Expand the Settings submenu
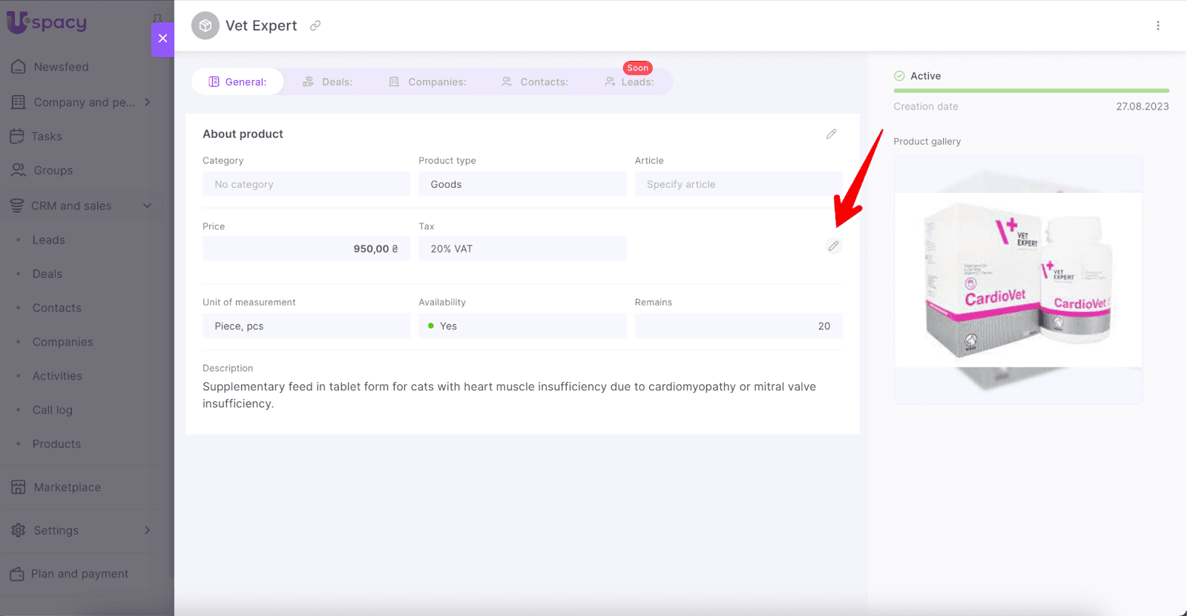This screenshot has width=1187, height=616. [x=147, y=530]
